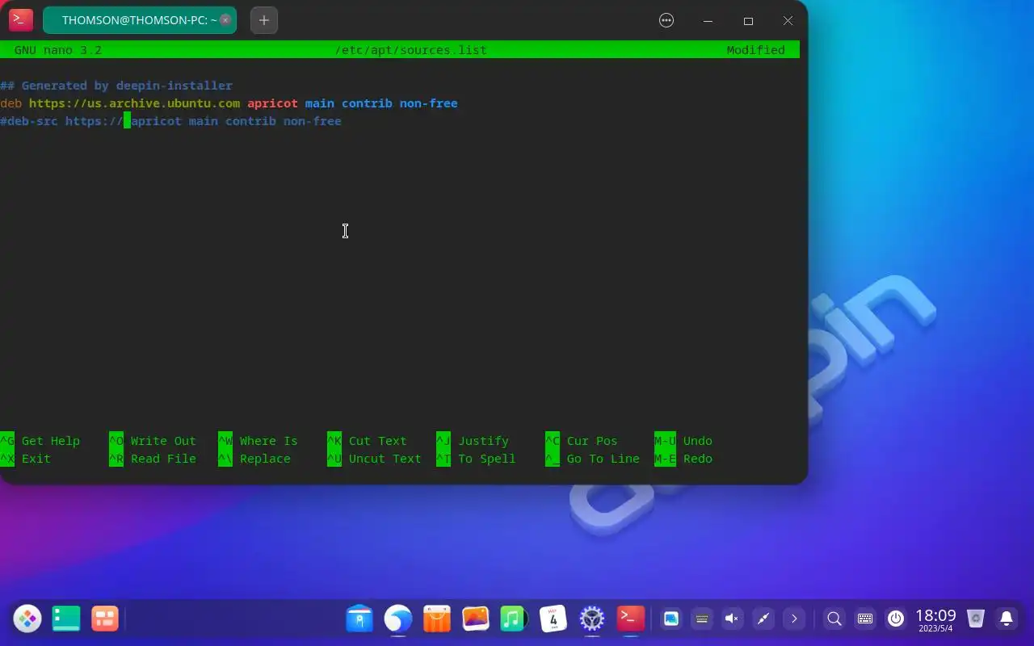Click the '^X Exit' shortcut

[26, 459]
